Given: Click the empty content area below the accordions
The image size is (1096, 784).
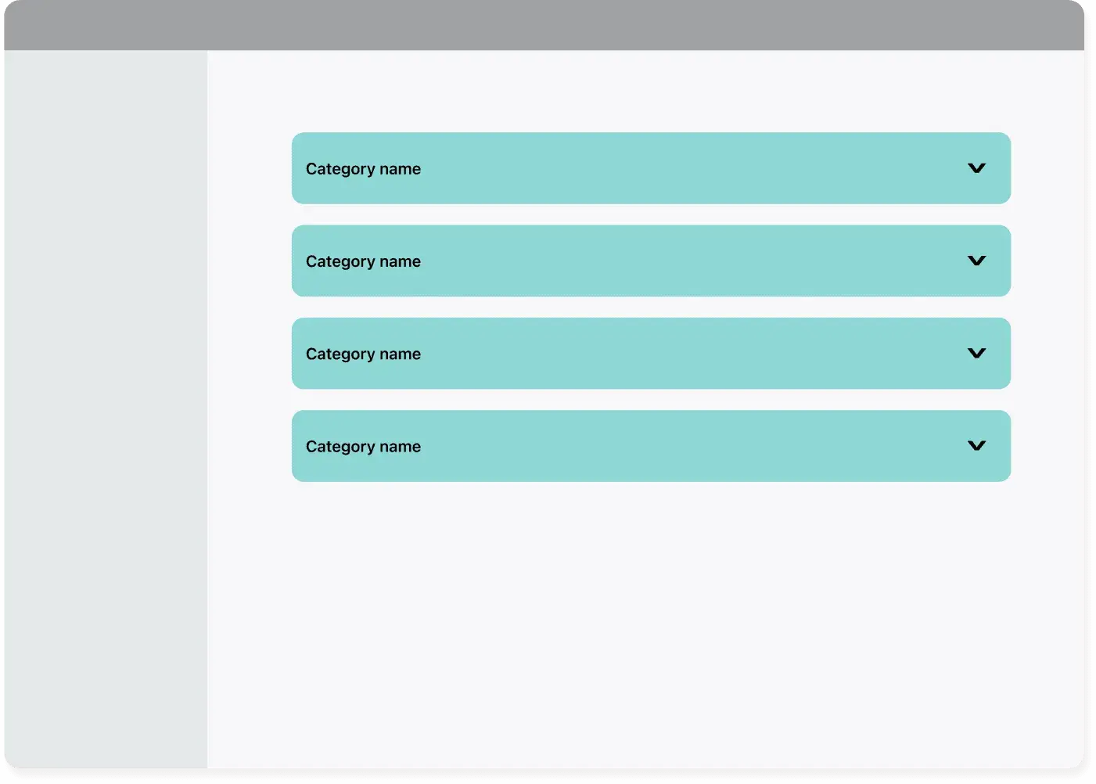Looking at the screenshot, I should pos(645,624).
